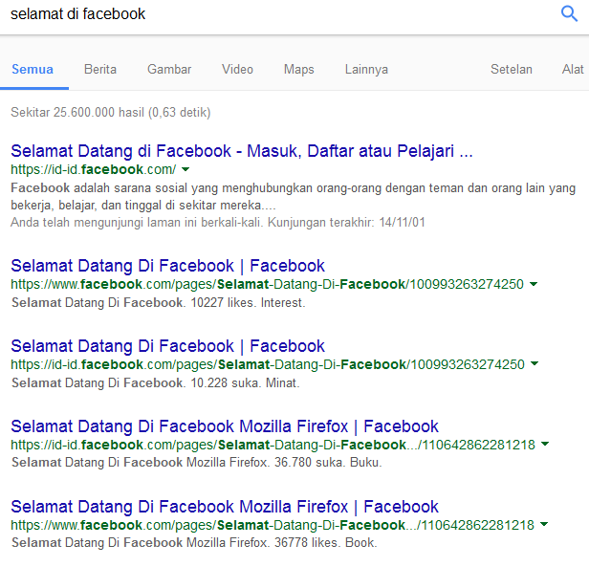This screenshot has height=567, width=589.
Task: Expand arrow beside id-id.facebook.com 110642862281218 URL
Action: coord(545,444)
